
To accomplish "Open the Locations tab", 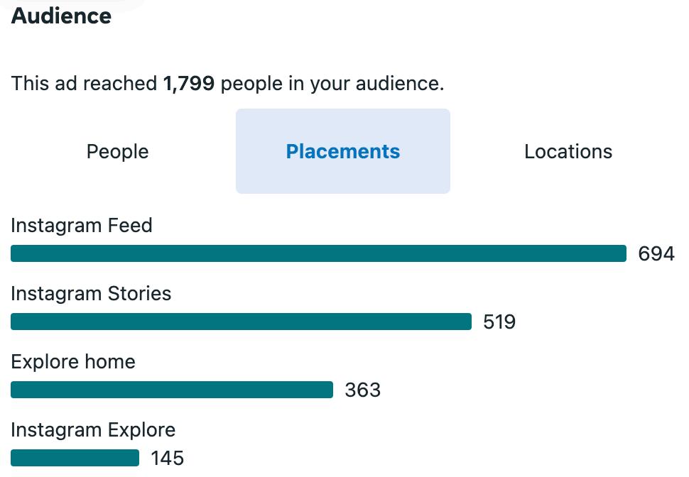I will coord(568,151).
